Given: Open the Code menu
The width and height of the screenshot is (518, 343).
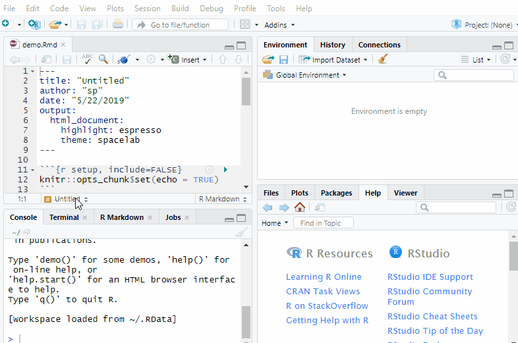Looking at the screenshot, I should click(x=59, y=9).
